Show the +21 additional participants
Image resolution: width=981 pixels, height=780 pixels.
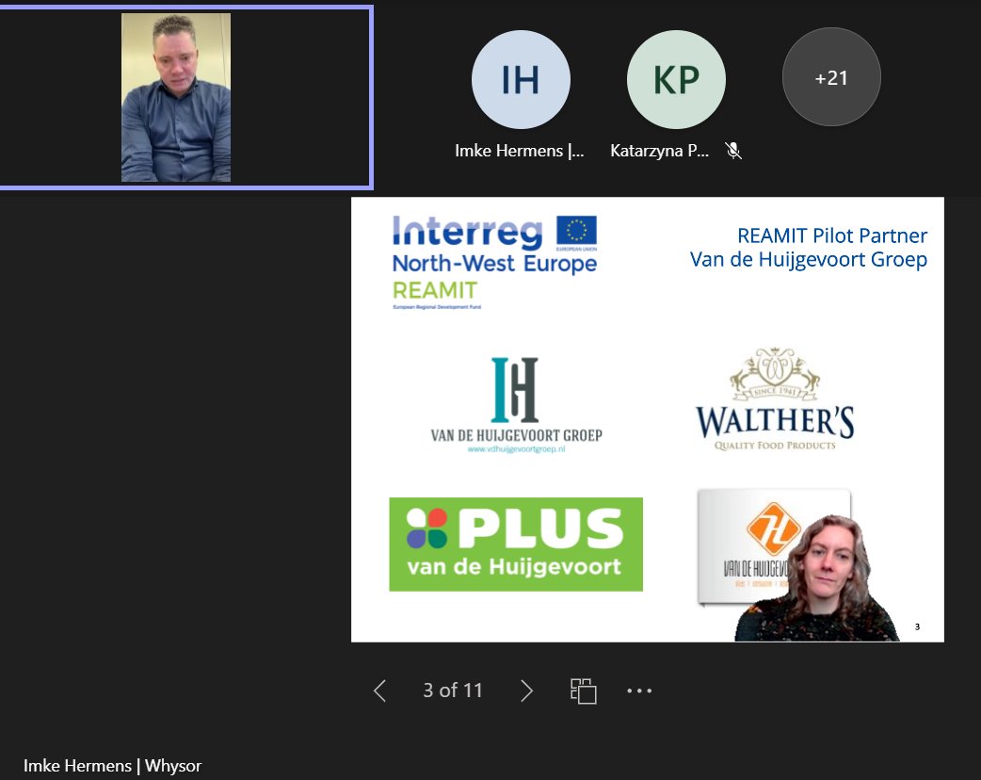tap(831, 77)
